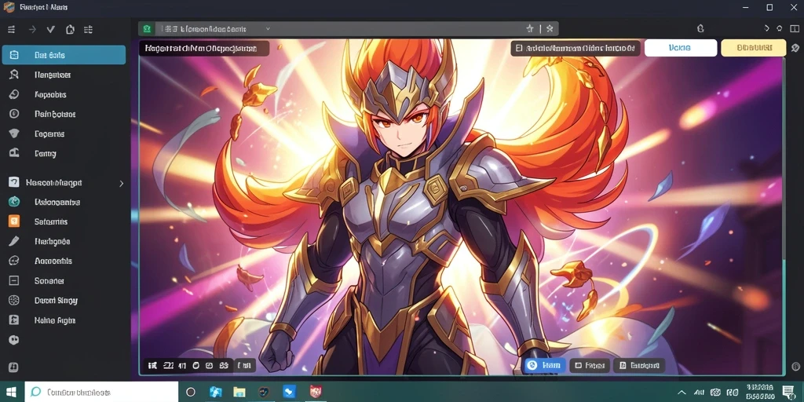Open File Explorer from the taskbar

coord(239,393)
